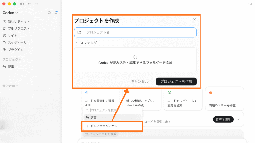
Task: Select the 問題やエラーを修正 card
Action: click(x=224, y=99)
